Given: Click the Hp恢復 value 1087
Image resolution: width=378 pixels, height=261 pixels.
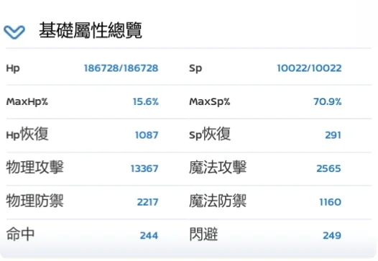Looking at the screenshot, I should click(x=147, y=135).
